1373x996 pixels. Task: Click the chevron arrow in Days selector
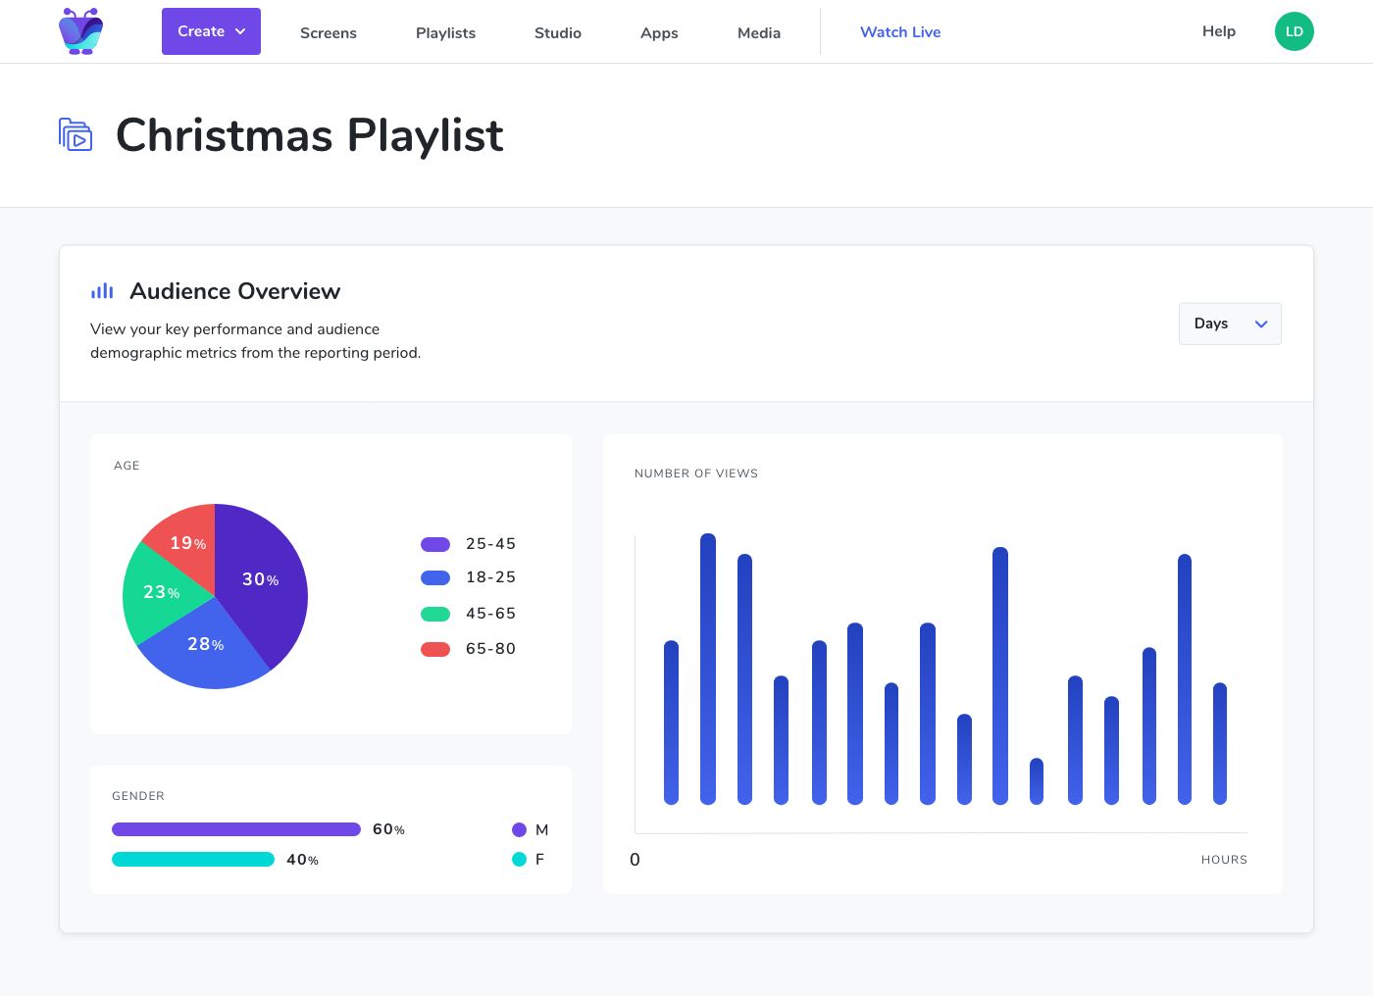[x=1261, y=324]
